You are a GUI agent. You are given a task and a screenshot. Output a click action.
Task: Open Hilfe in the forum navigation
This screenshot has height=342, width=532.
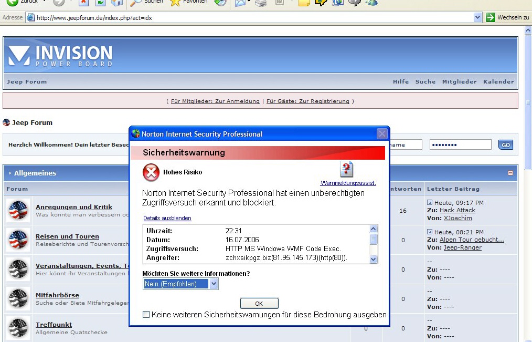[401, 81]
